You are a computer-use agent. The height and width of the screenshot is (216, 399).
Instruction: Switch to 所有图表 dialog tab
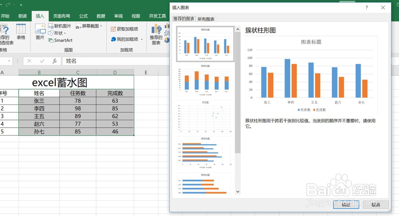(x=206, y=19)
